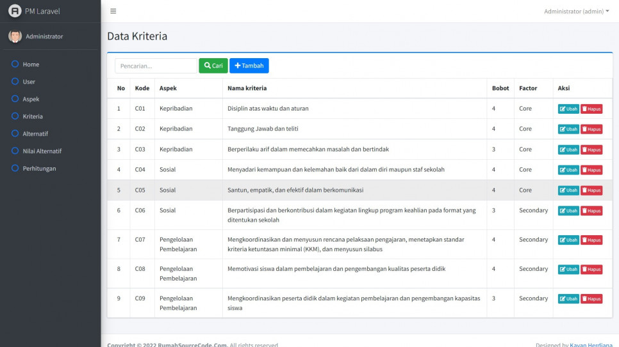This screenshot has height=347, width=619.
Task: Click the circle icon beside User
Action: [15, 81]
